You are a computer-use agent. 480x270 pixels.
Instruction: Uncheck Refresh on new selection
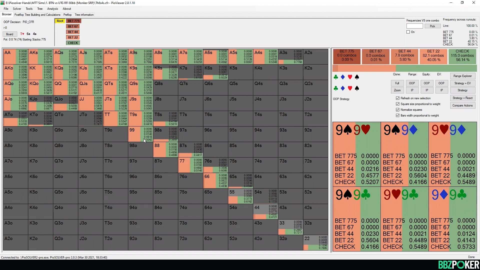398,98
